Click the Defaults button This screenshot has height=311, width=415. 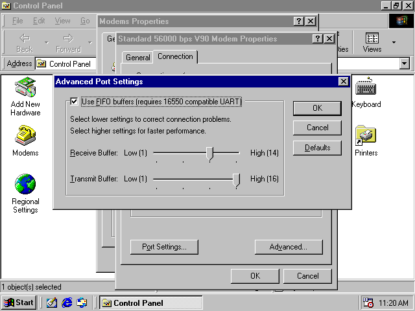[x=317, y=148]
